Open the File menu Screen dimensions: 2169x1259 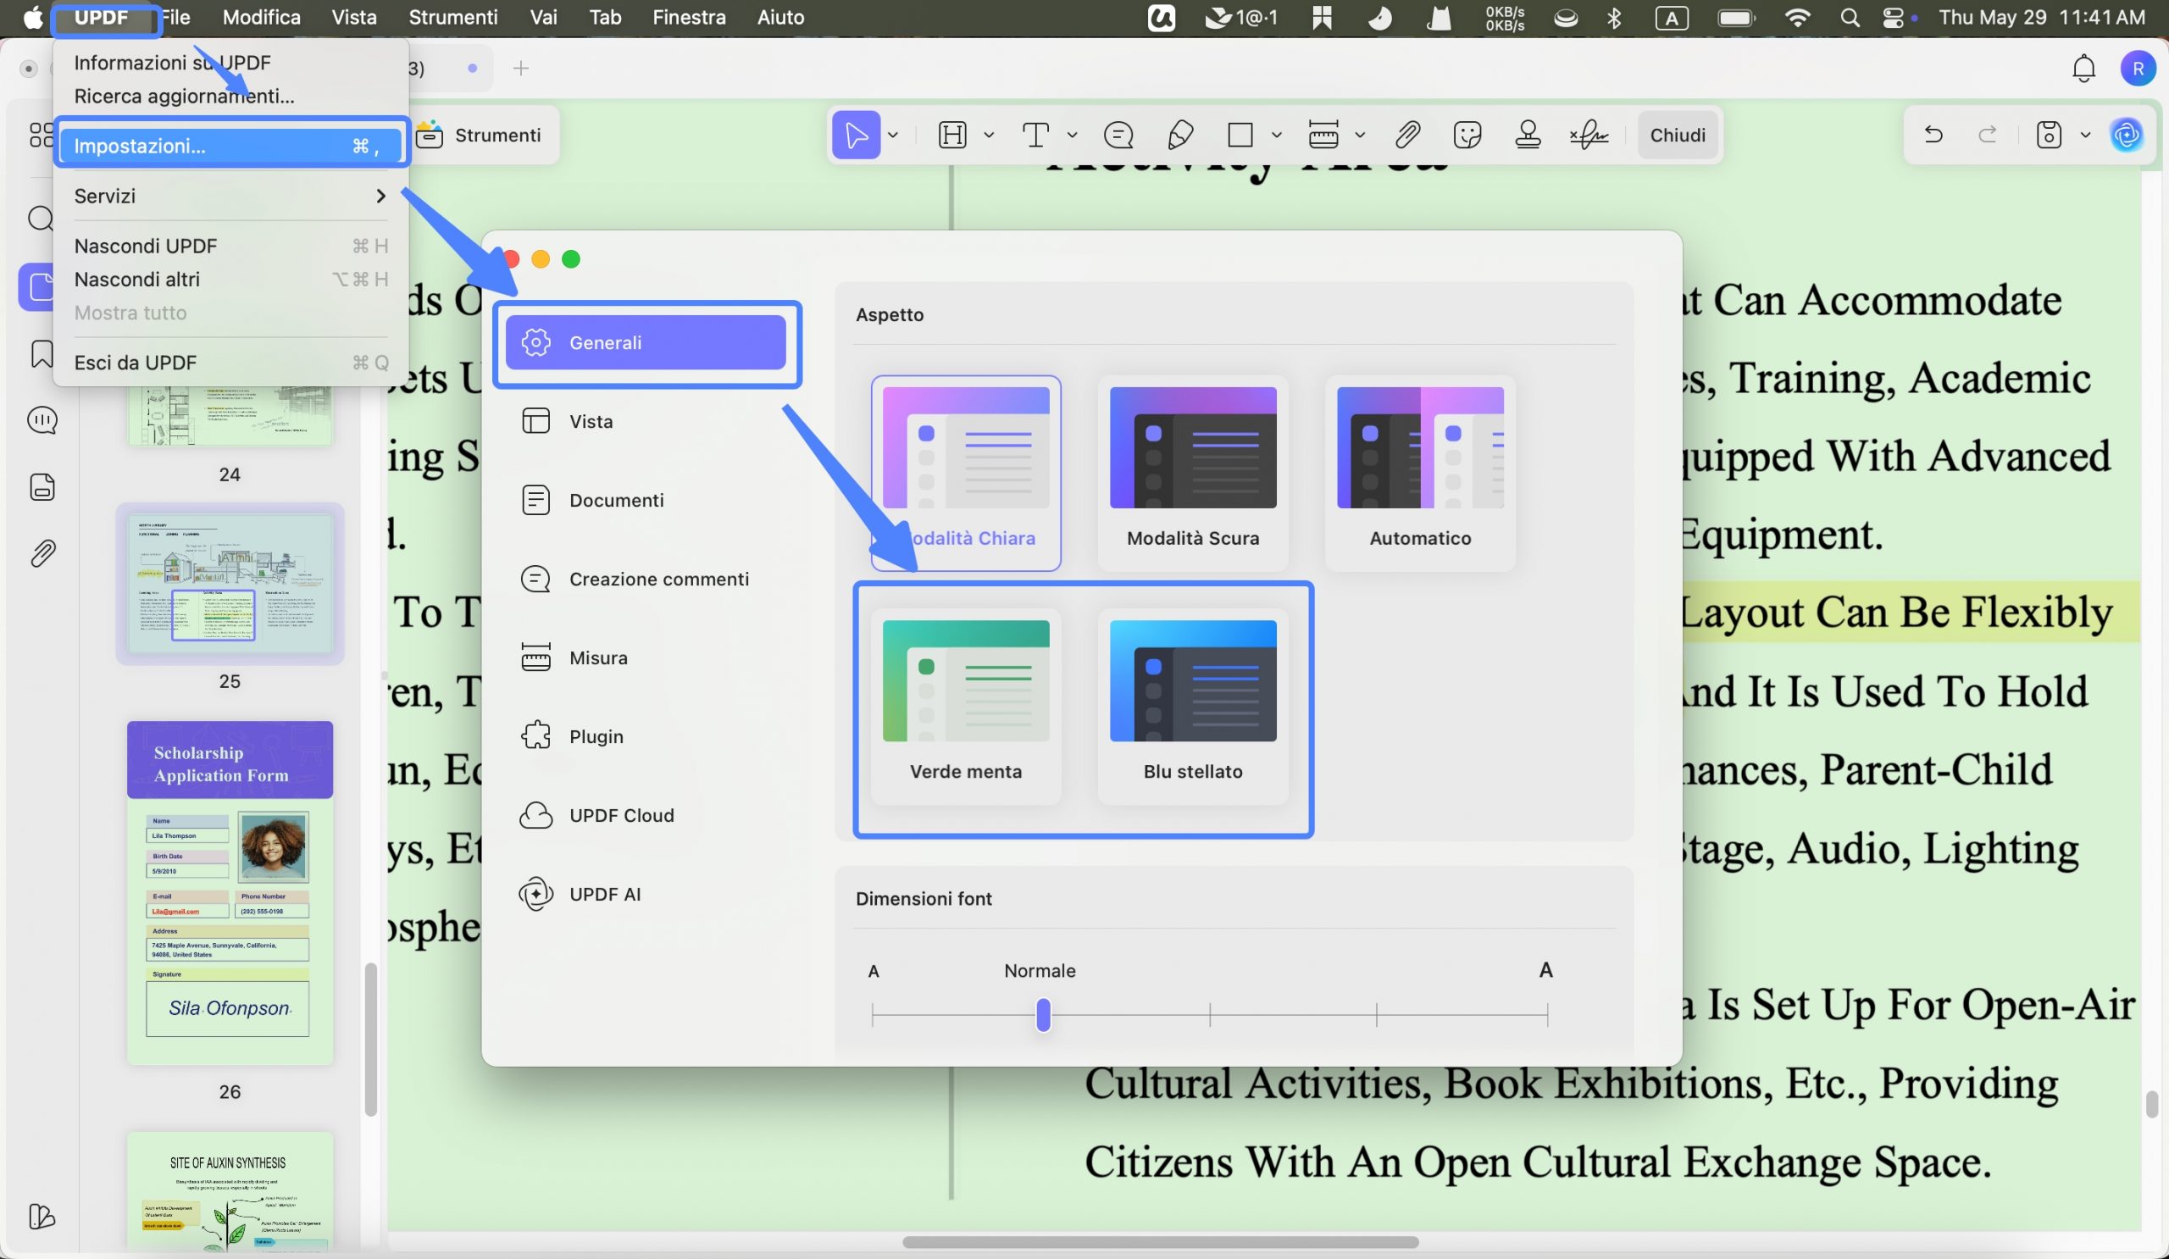(176, 17)
